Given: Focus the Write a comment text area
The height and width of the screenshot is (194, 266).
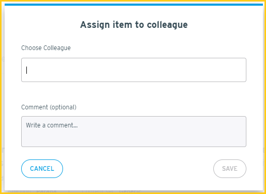Looking at the screenshot, I should coord(134,132).
